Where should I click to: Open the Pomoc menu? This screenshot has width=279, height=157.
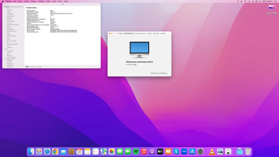[66, 1]
